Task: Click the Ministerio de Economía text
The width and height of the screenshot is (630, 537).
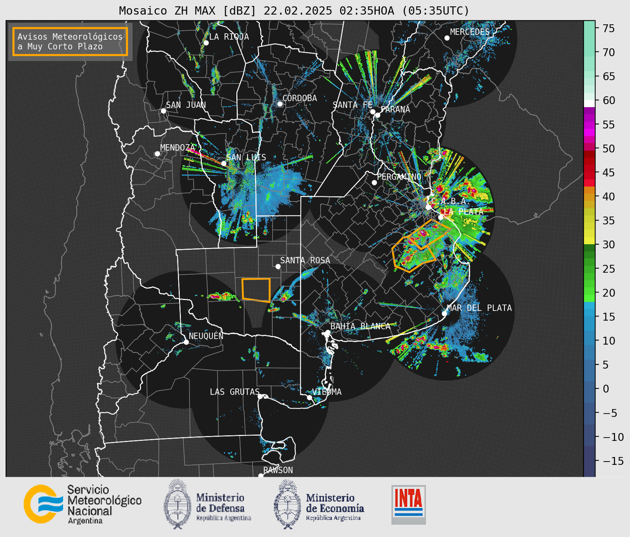Action: [x=335, y=507]
